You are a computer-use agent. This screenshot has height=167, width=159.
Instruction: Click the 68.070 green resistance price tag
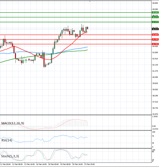155,17
